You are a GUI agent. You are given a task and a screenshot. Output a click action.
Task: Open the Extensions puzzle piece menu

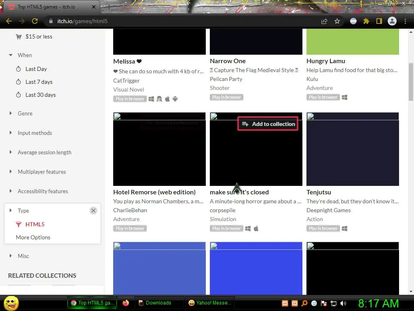[366, 21]
